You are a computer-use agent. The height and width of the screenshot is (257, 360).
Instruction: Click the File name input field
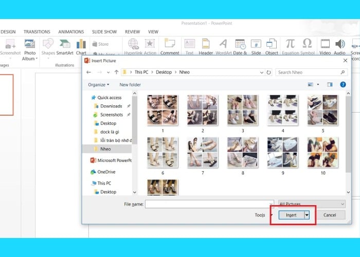pyautogui.click(x=209, y=204)
